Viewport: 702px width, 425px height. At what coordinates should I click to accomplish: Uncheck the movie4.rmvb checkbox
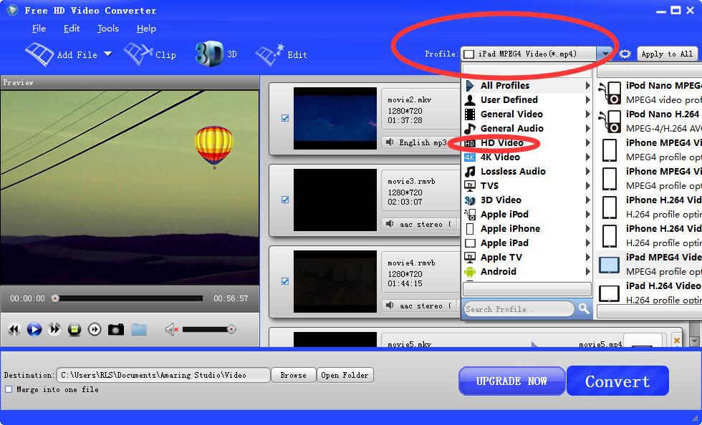285,281
